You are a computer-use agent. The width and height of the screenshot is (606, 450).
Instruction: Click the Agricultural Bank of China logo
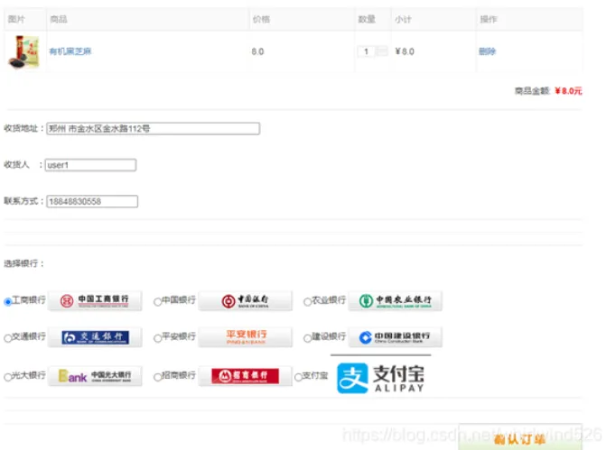point(395,300)
